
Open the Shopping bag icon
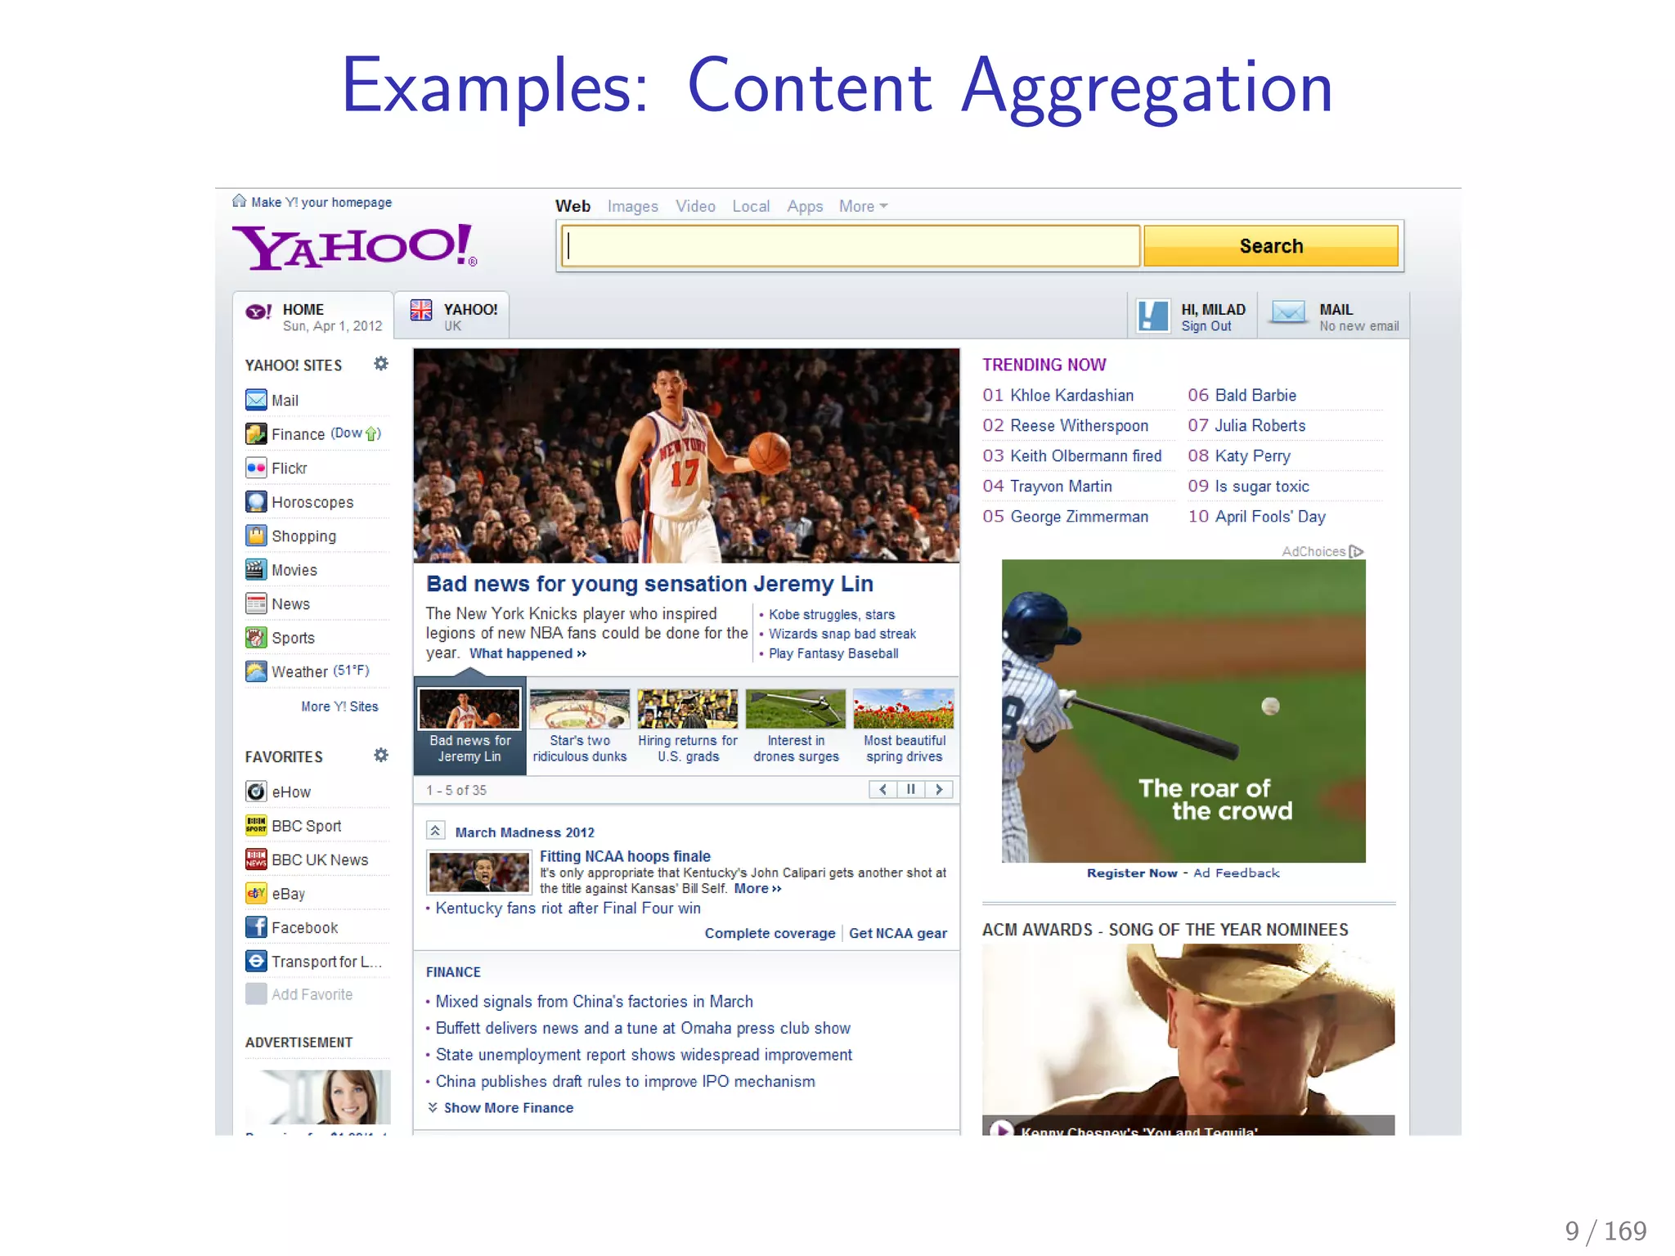[256, 536]
